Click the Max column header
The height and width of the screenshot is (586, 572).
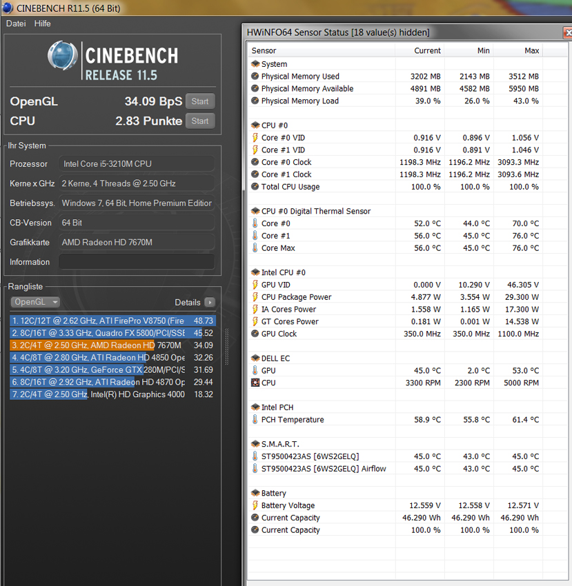[x=517, y=50]
